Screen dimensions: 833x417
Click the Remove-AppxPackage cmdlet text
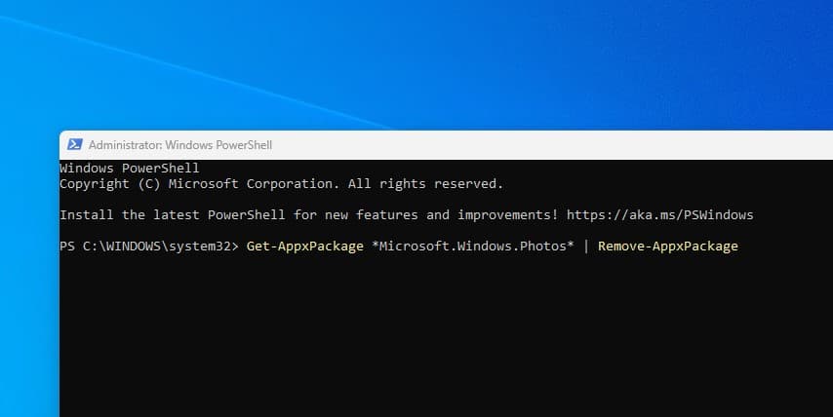[x=668, y=246]
